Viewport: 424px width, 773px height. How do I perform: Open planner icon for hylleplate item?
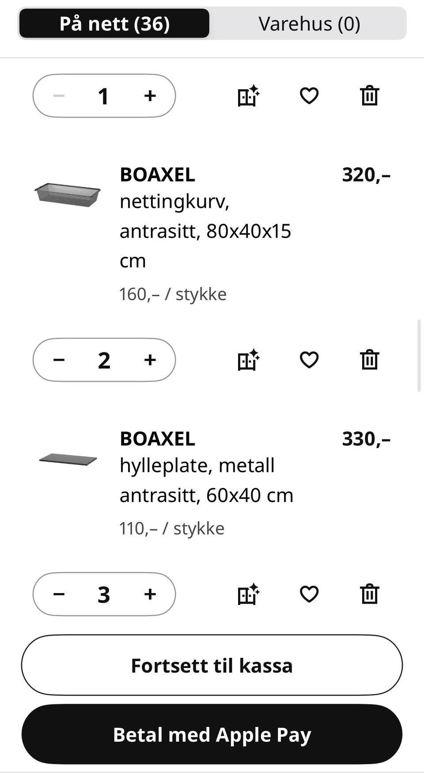tap(248, 594)
